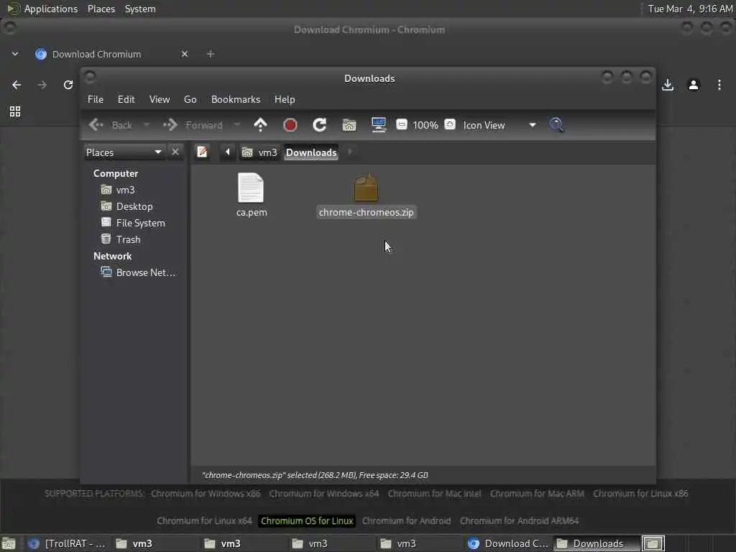Click the show desktop taskbar icon
This screenshot has height=552, width=736.
[x=9, y=543]
